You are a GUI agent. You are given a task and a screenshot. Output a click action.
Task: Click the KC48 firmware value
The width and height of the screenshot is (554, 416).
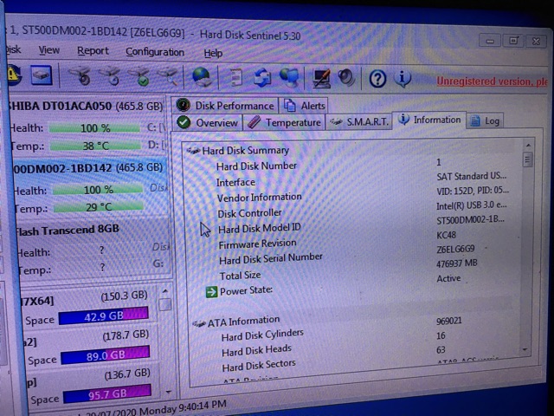(447, 235)
